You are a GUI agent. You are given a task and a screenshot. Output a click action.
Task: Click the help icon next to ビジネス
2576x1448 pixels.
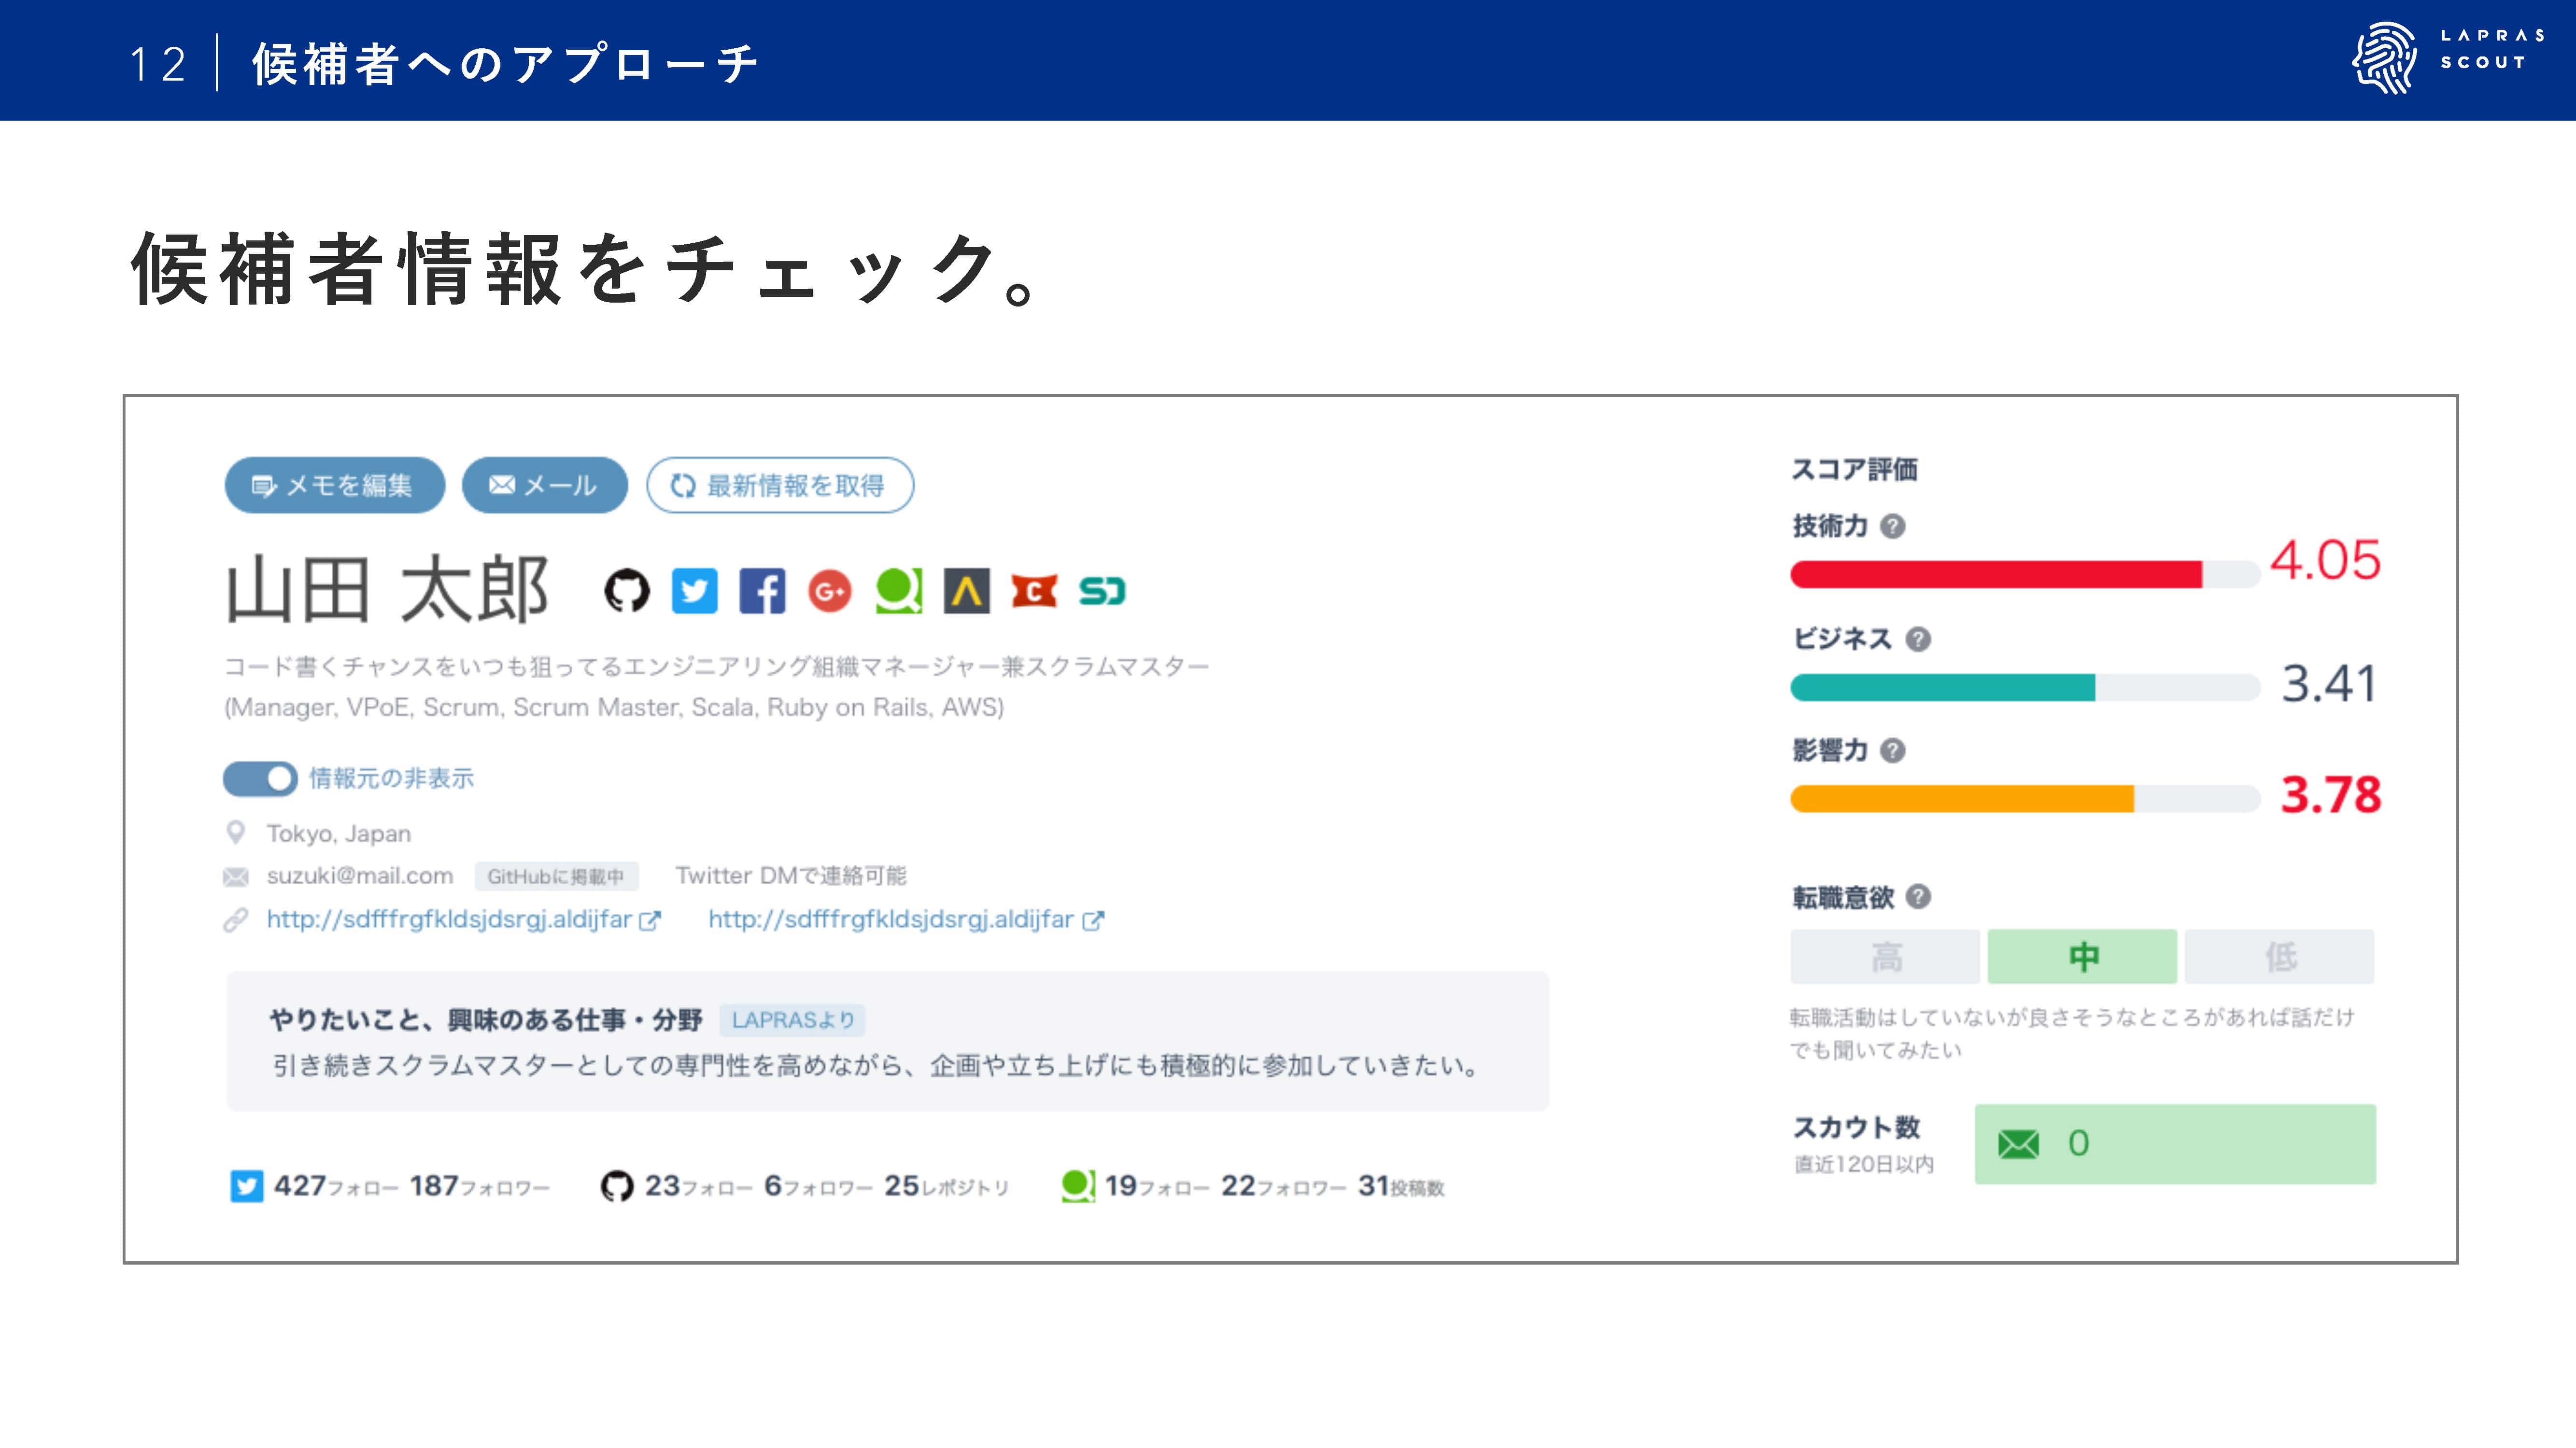(x=1918, y=640)
